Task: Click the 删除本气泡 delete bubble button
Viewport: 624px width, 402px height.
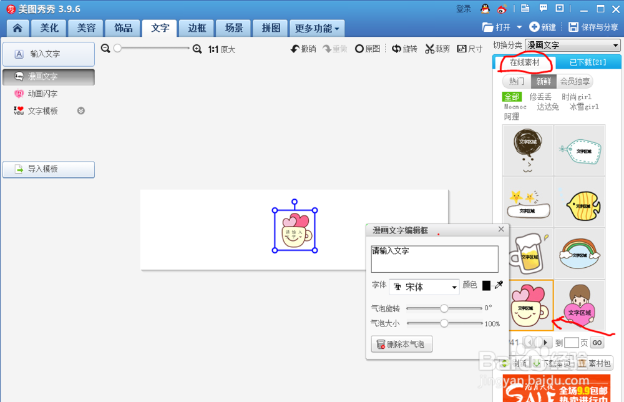Action: 401,344
